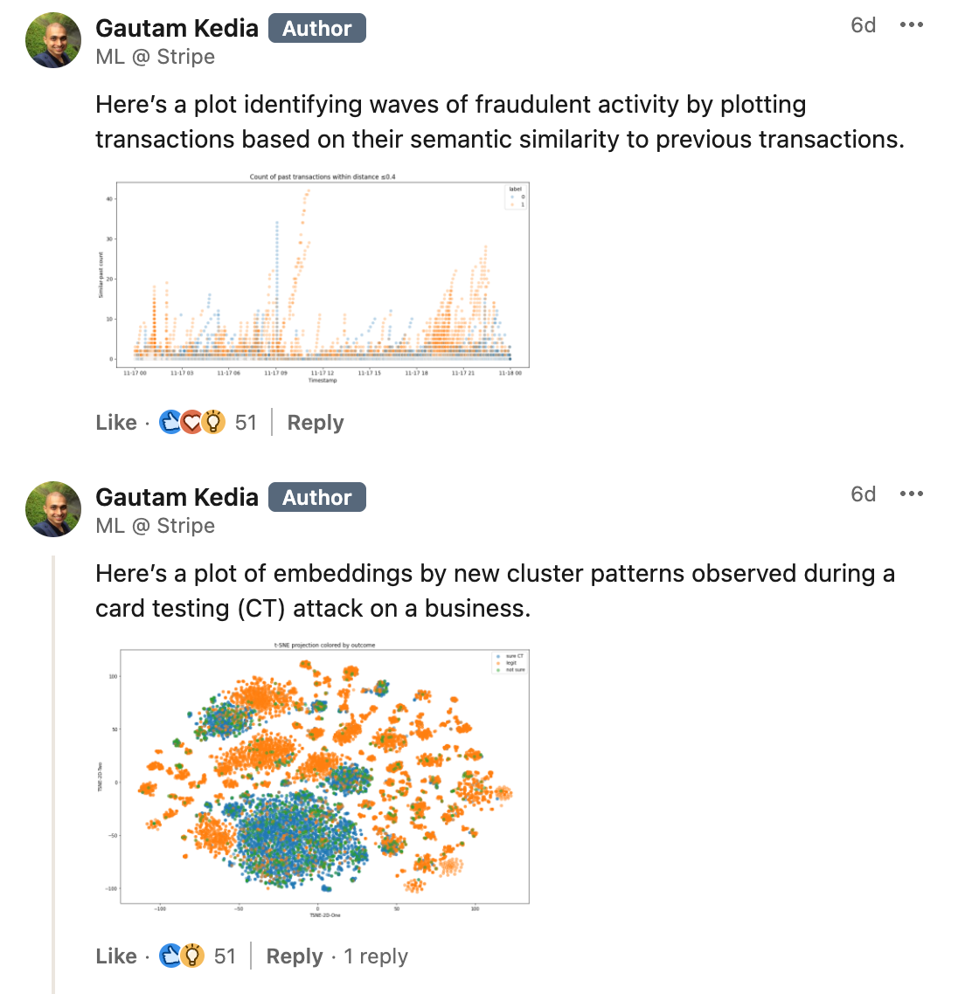Click the lightbulb reaction icon under t-SNE plot
Viewport: 958px width, 994px height.
coord(192,956)
